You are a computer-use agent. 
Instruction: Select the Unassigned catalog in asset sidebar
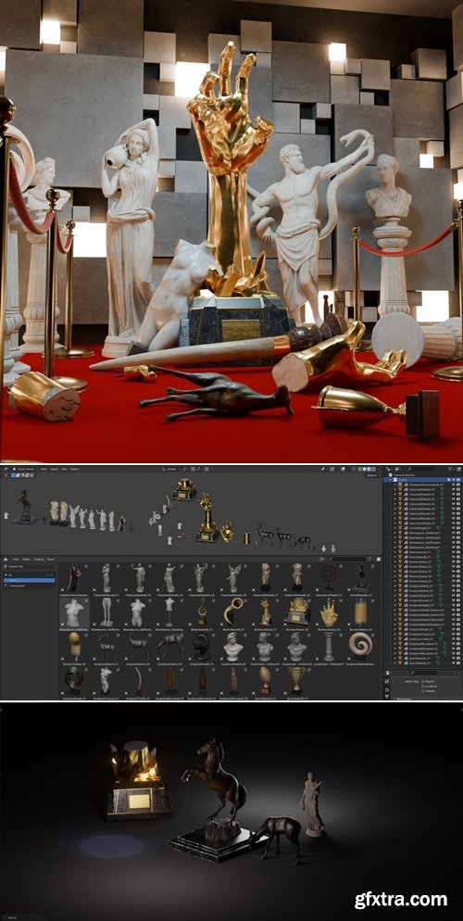tap(30, 586)
